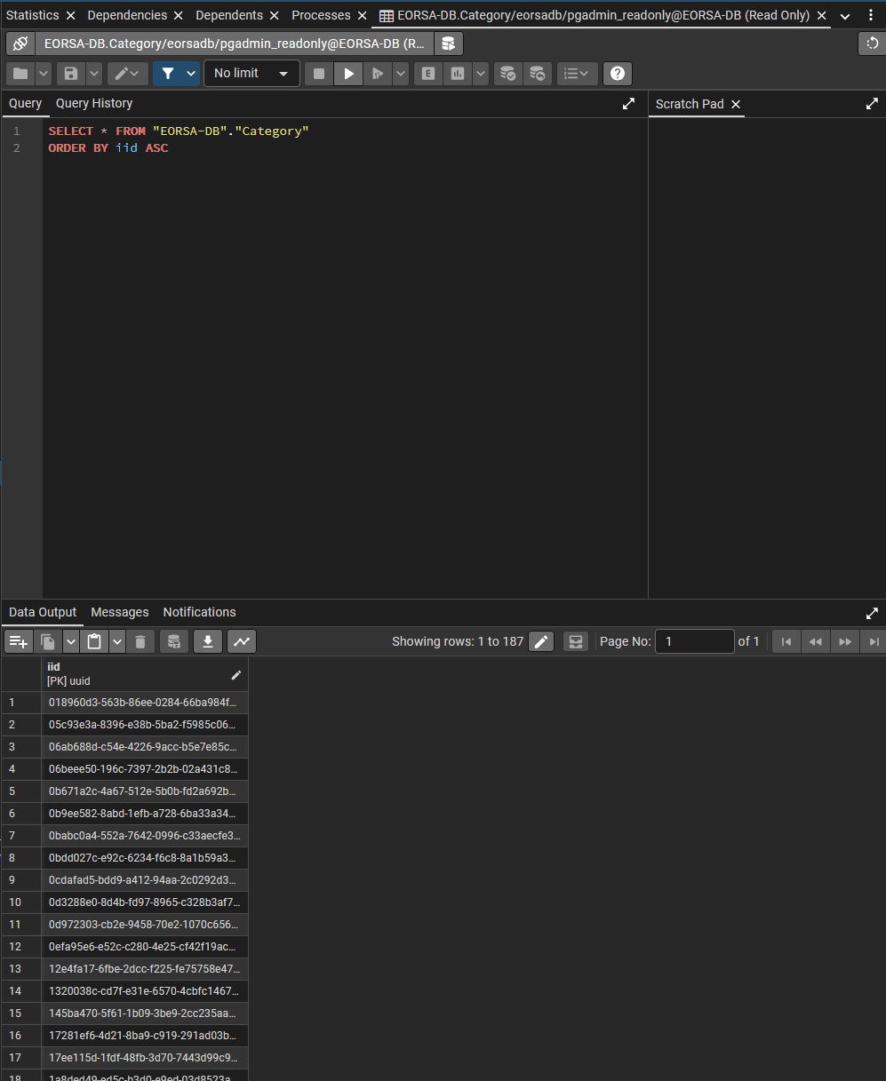This screenshot has width=886, height=1081.
Task: Switch to the Dependencies tab
Action: [x=127, y=15]
